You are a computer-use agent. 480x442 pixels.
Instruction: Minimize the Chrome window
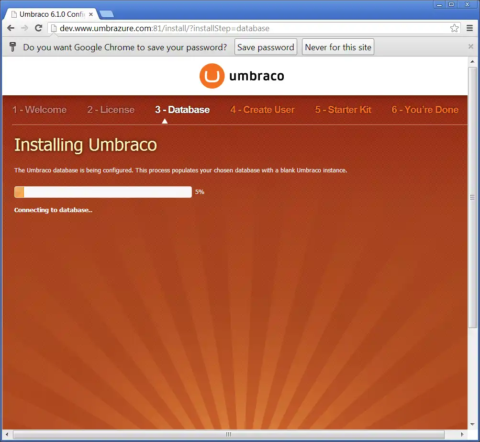click(x=439, y=5)
